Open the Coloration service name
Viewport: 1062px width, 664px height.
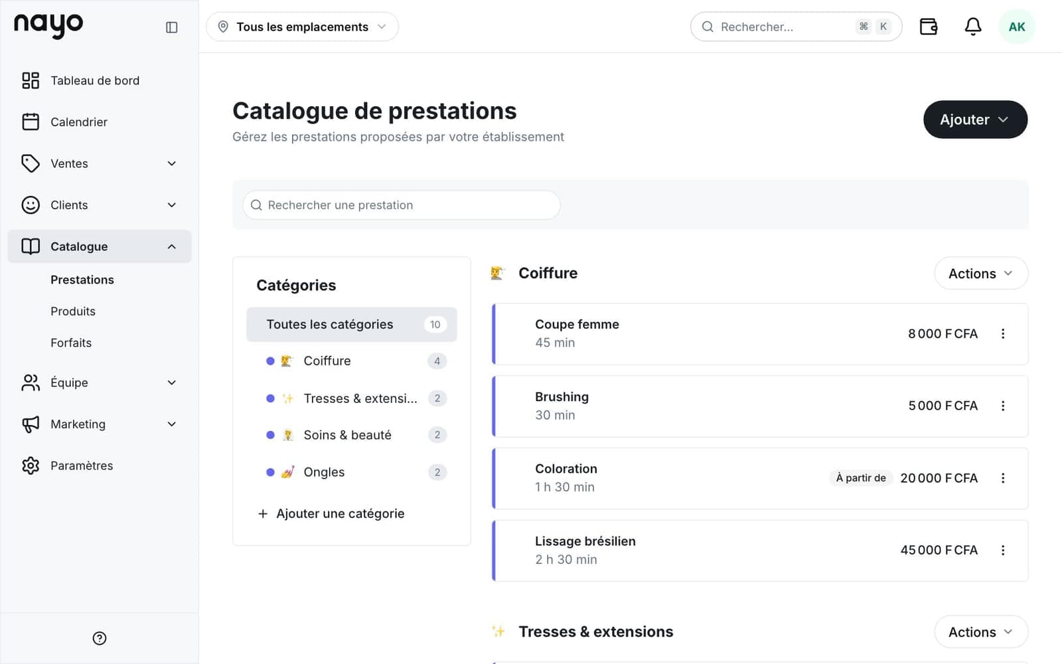click(566, 469)
